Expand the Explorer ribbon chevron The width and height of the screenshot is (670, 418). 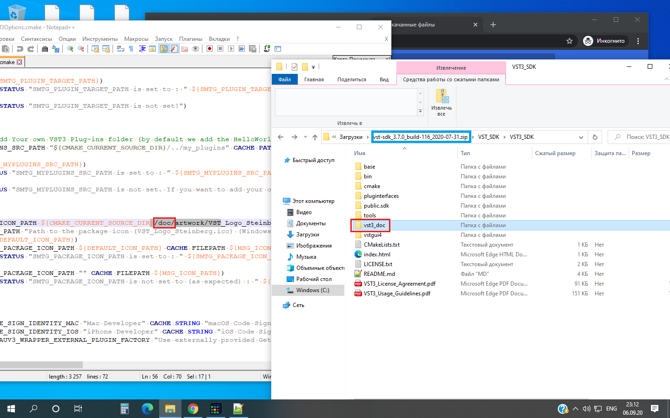pyautogui.click(x=666, y=79)
